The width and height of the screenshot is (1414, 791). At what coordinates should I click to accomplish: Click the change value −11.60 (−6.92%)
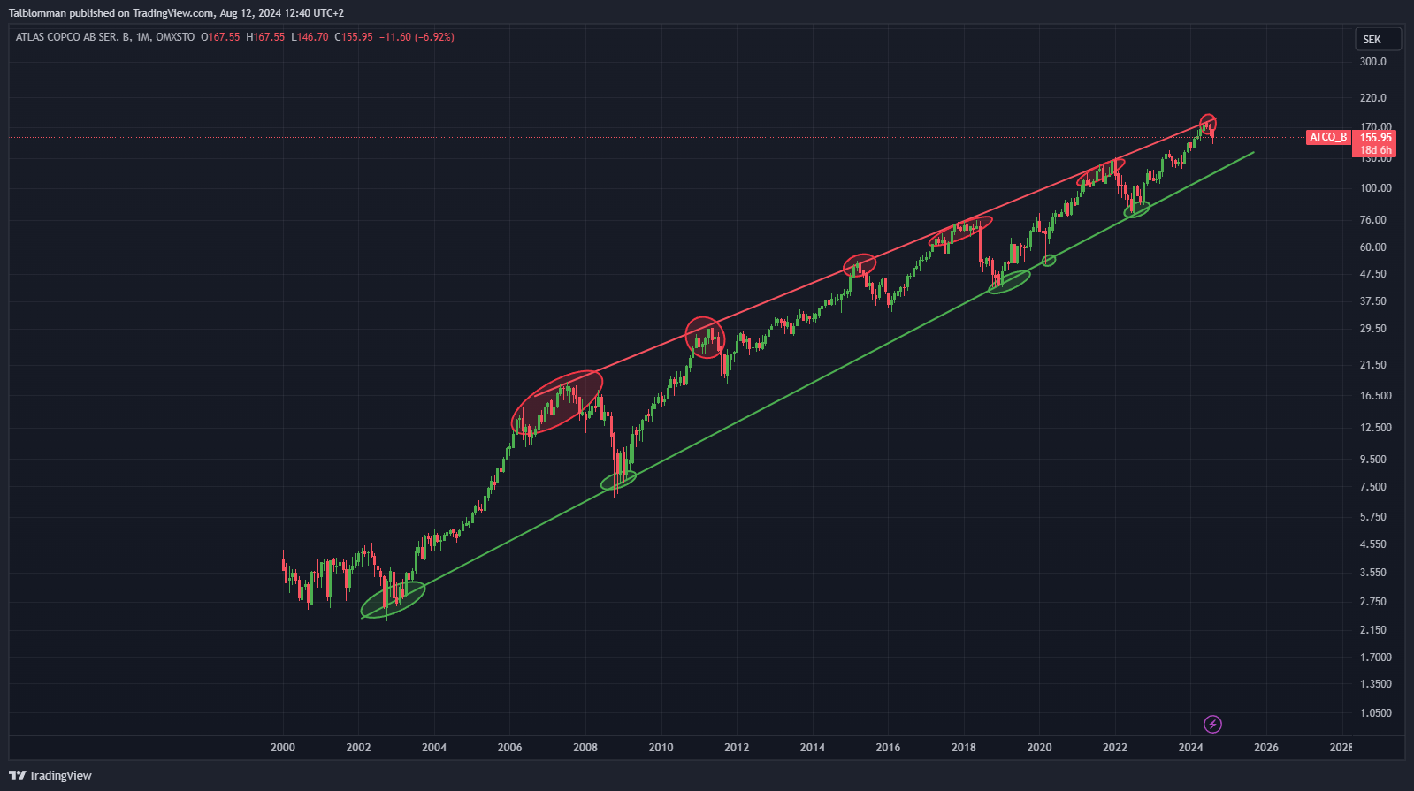[x=417, y=37]
